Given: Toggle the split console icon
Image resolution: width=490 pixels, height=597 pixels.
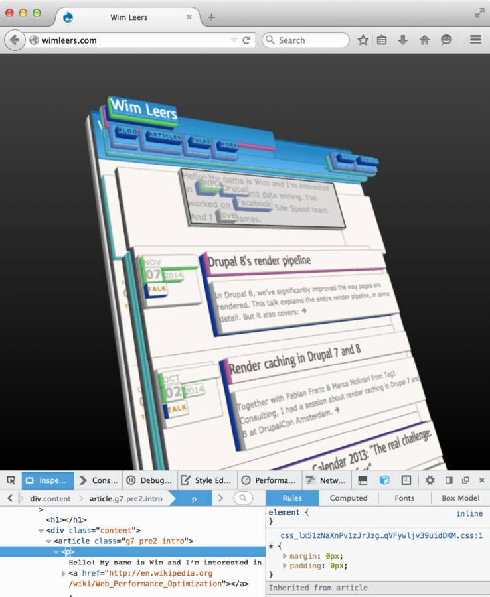Looking at the screenshot, I should coord(363,480).
